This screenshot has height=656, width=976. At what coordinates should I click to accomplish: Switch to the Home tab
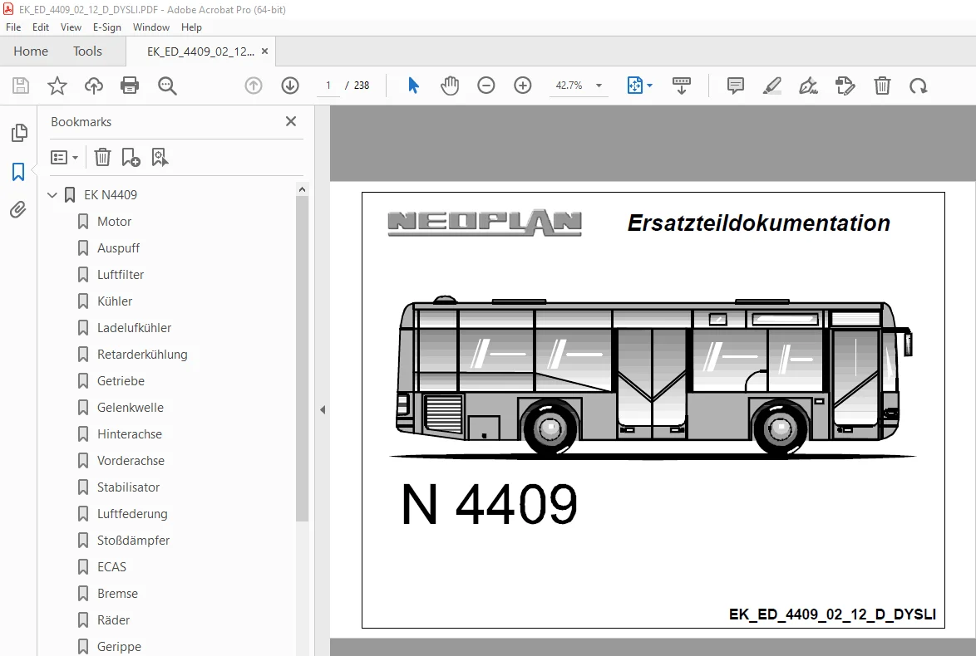[31, 51]
